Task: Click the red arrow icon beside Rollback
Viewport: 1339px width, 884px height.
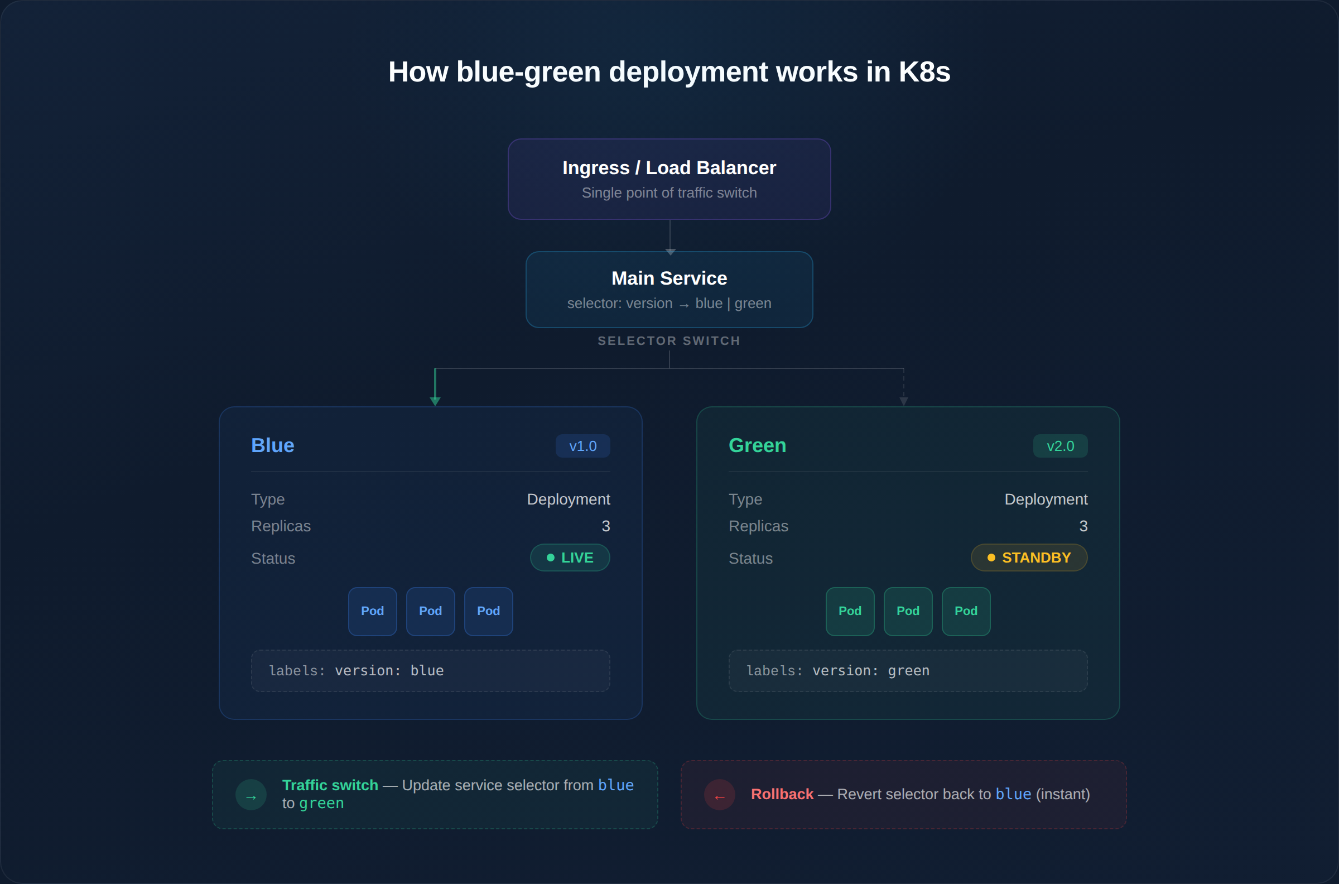Action: [719, 794]
